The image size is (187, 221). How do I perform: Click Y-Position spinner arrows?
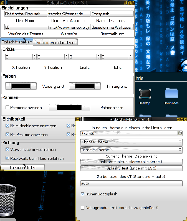point(67,57)
